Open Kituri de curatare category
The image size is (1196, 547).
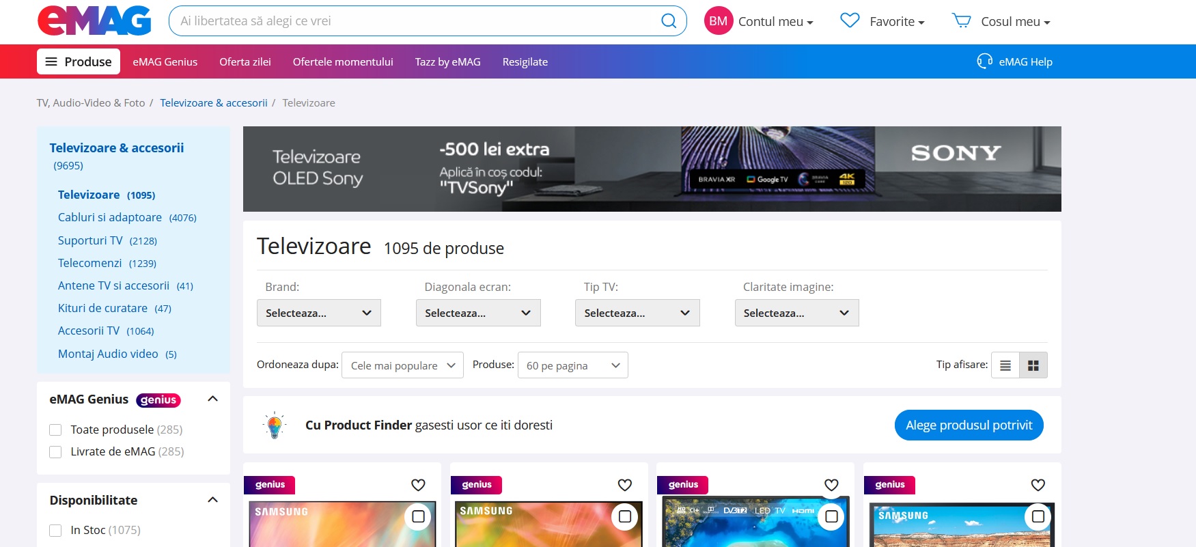(102, 308)
